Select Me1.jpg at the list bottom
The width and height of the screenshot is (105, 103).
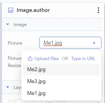[x=61, y=93]
